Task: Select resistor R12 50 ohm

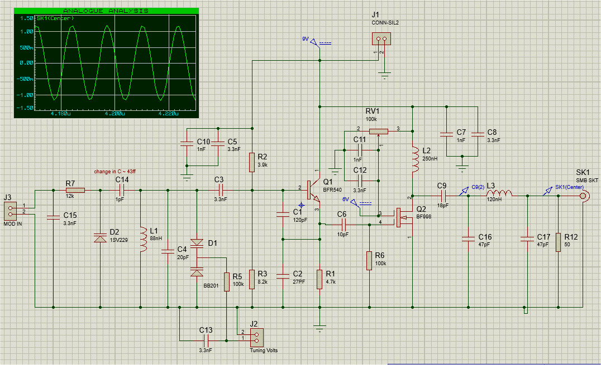Action: click(558, 242)
